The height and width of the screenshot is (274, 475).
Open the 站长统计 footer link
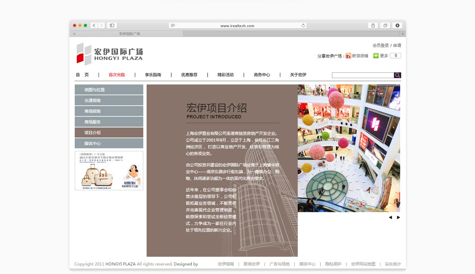(393, 264)
